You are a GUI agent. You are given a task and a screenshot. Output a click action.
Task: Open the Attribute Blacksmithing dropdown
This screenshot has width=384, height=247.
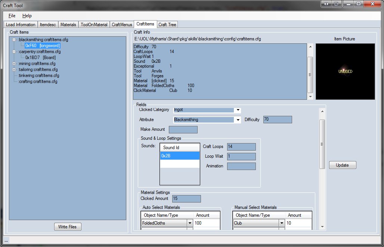238,120
